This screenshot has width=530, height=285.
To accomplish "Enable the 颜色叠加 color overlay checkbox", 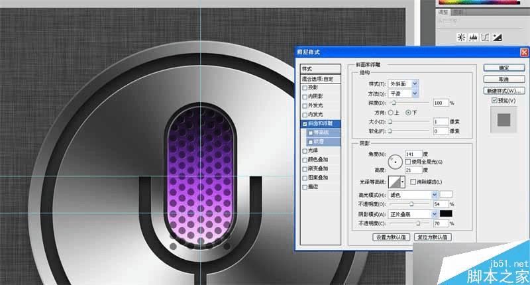I will pos(305,160).
